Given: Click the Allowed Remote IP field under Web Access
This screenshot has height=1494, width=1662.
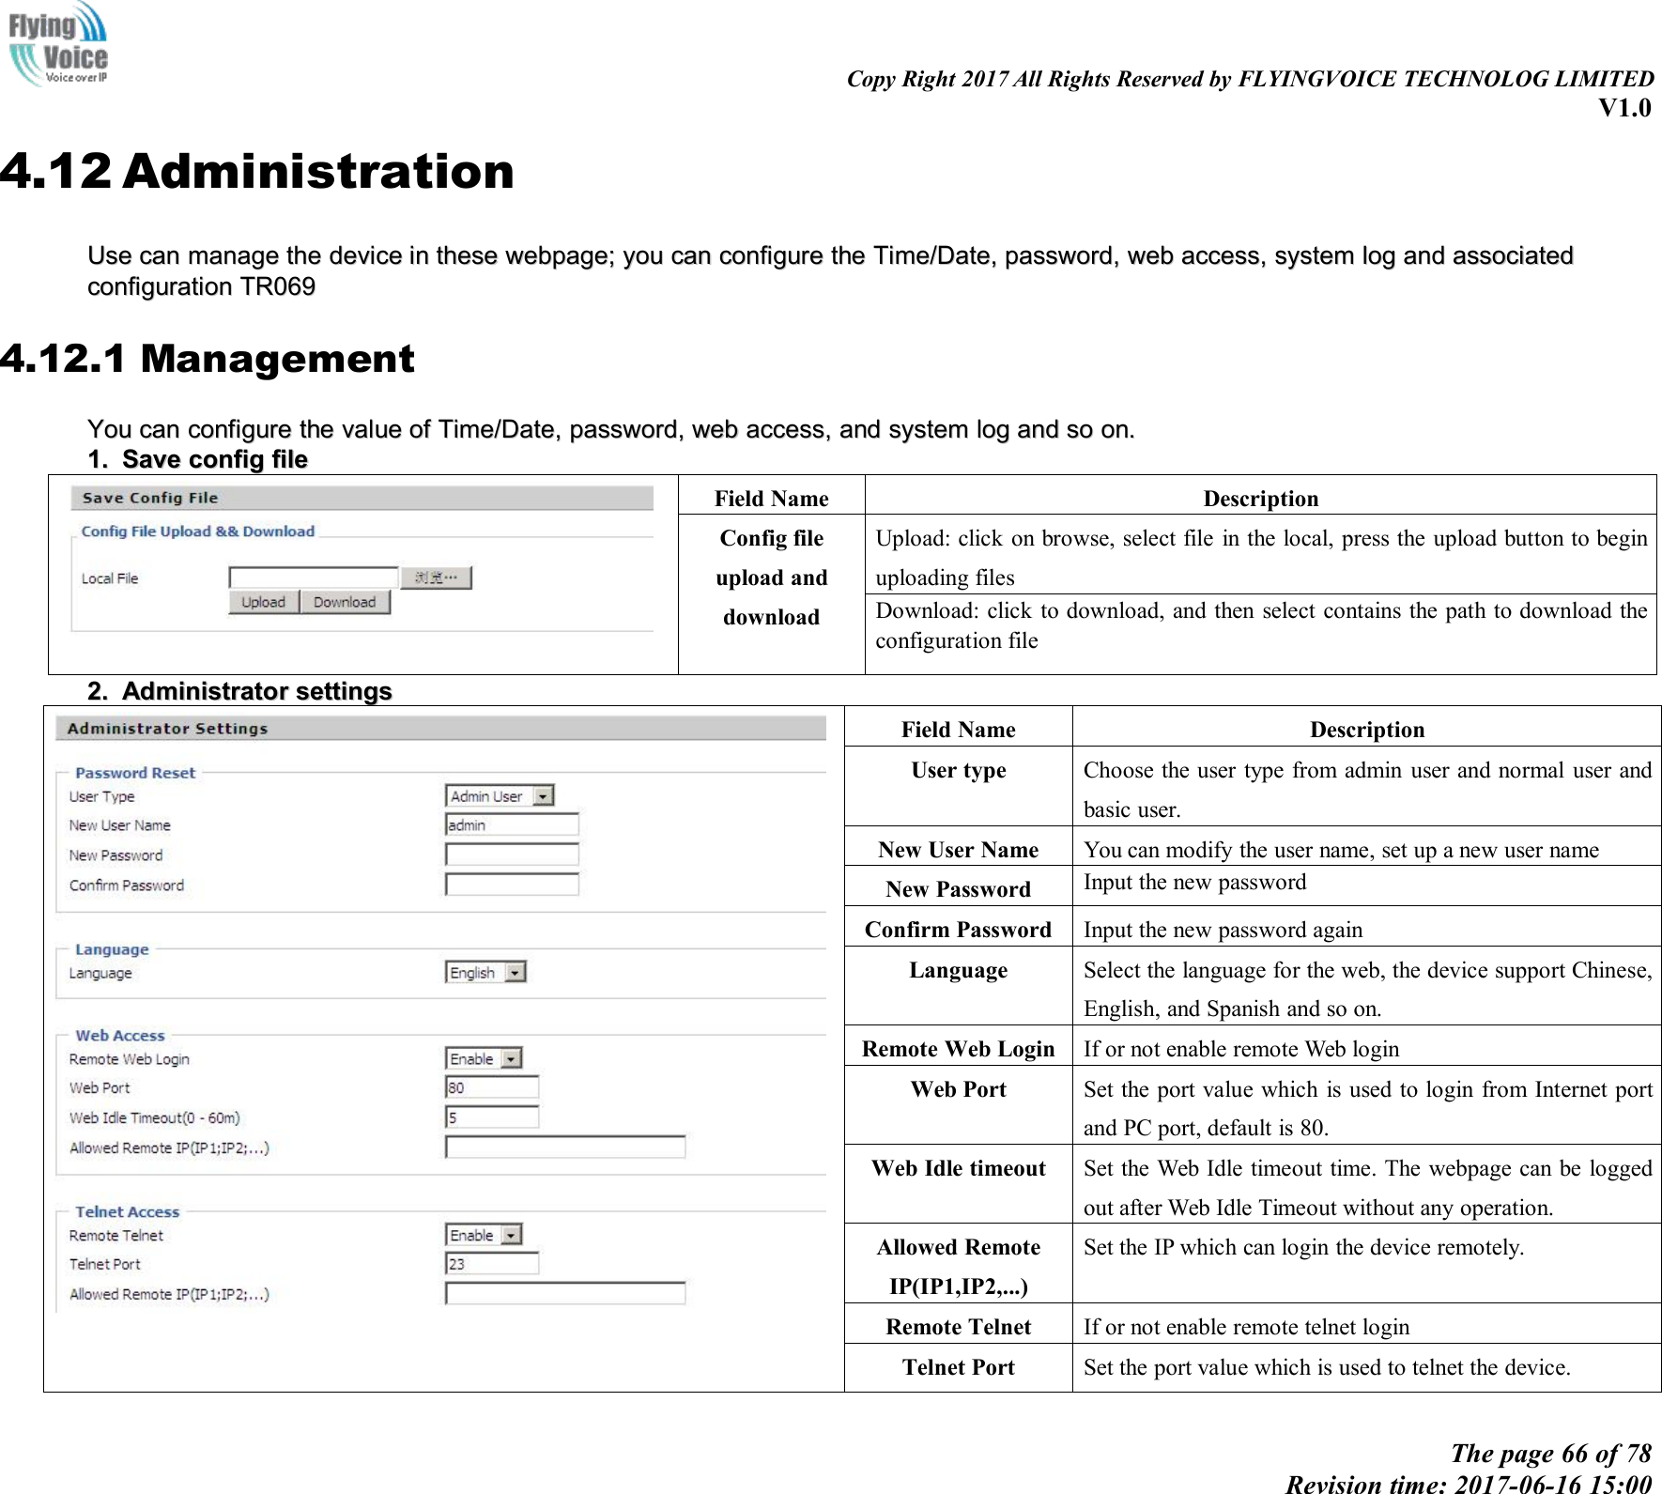Looking at the screenshot, I should 564,1147.
